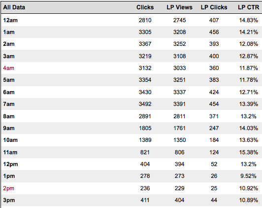
Task: Sort by the LP CTR header
Action: [x=249, y=7]
